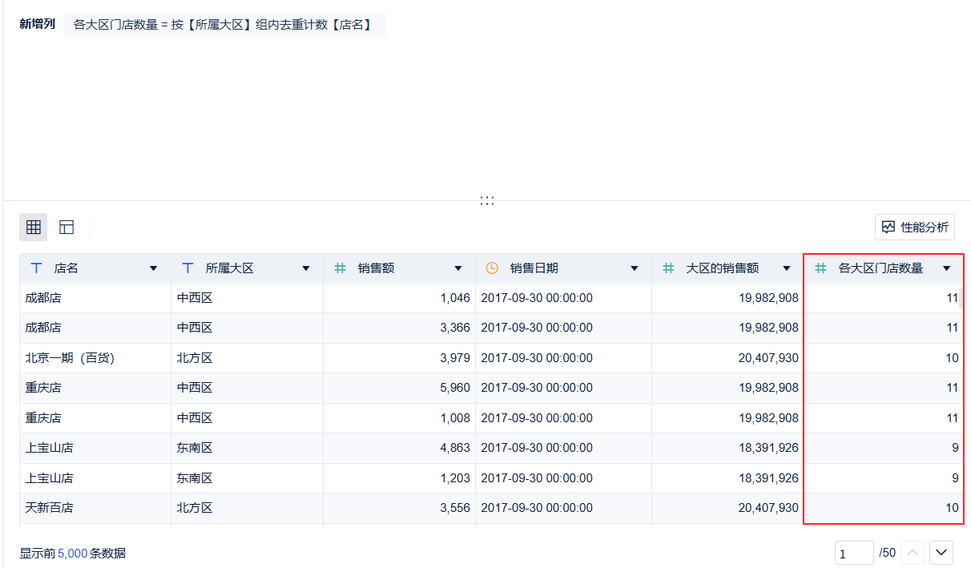The width and height of the screenshot is (971, 568).
Task: Select the 新增列 formula description step
Action: point(224,25)
